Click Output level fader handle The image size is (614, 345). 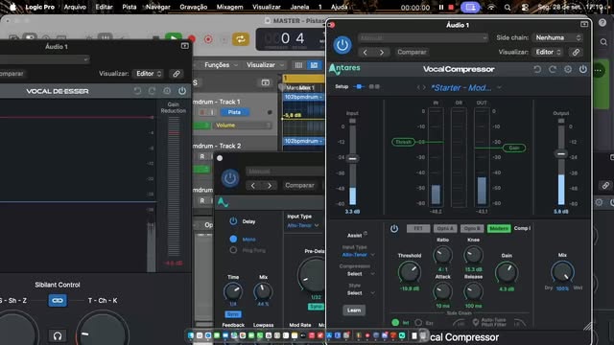[561, 153]
